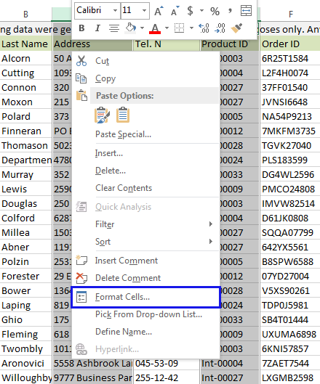
Task: Select cell with phone 255-12-42
Action: [167, 377]
